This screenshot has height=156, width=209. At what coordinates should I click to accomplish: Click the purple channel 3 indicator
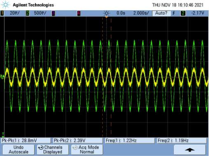click(x=53, y=13)
